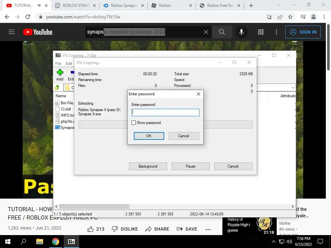Click YouTube search magnifier button
Viewport: 331px width, 248px height.
click(222, 32)
